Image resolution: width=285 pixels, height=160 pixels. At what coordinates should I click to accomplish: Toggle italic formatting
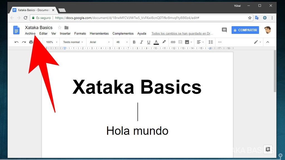[x=141, y=42]
